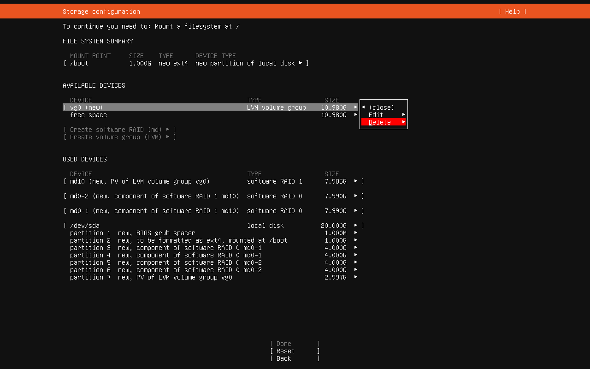Click the arrow for partition 7 PV of vg0
The width and height of the screenshot is (590, 369).
click(356, 277)
